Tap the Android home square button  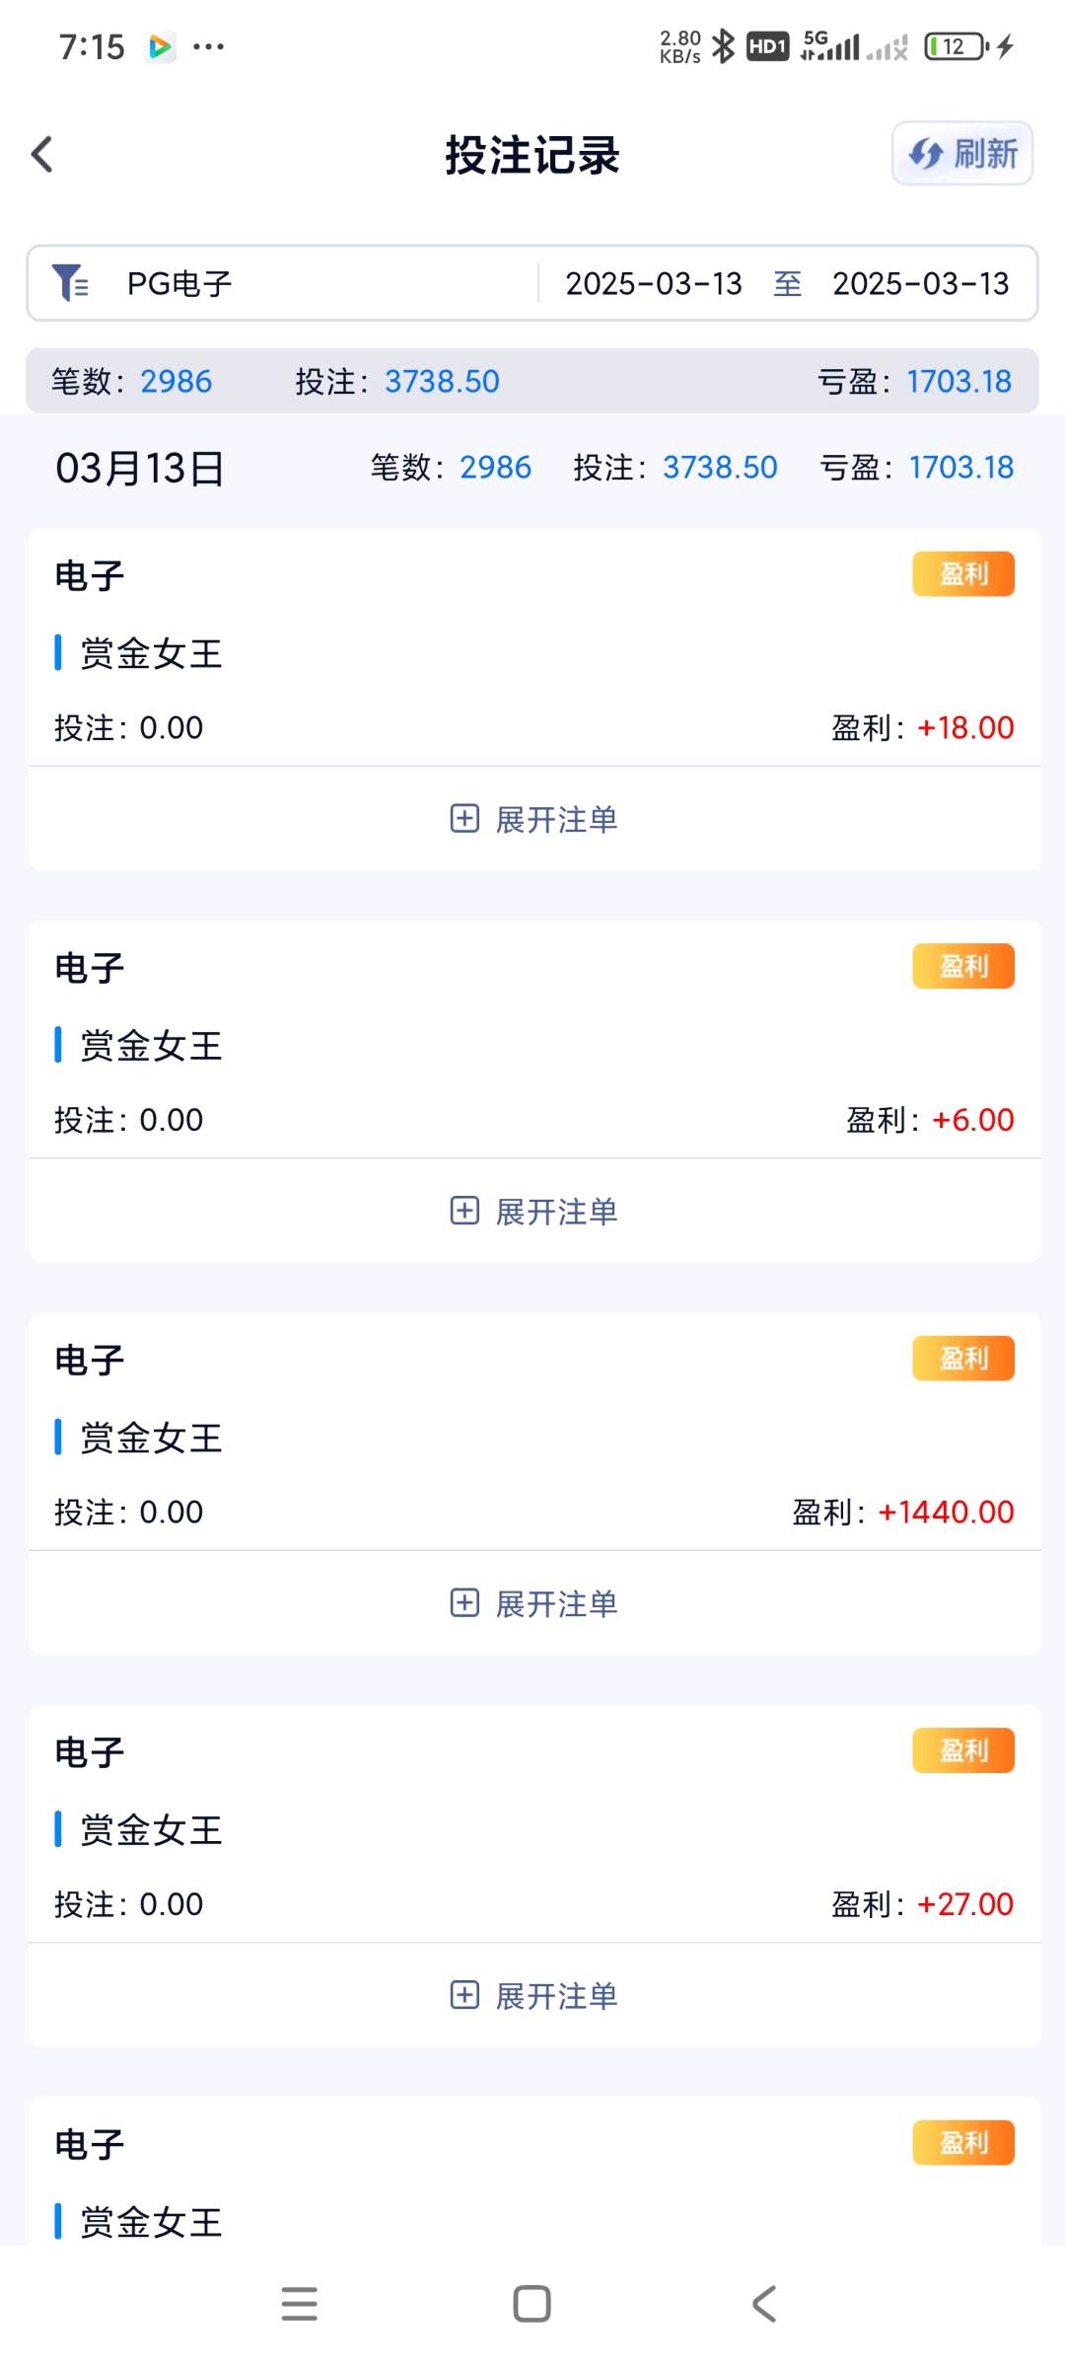[532, 2304]
